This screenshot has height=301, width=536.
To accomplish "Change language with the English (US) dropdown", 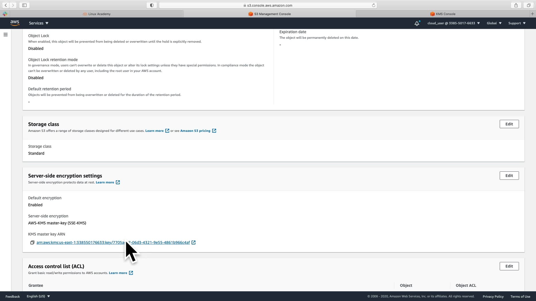I will [x=38, y=296].
